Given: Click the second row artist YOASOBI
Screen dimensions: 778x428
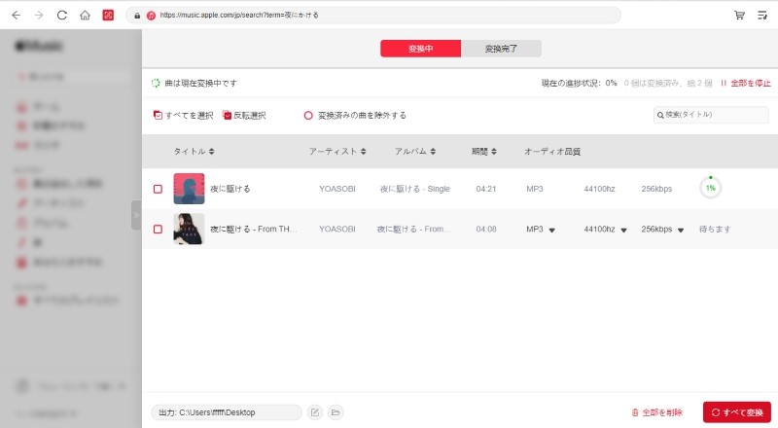Looking at the screenshot, I should coord(336,229).
